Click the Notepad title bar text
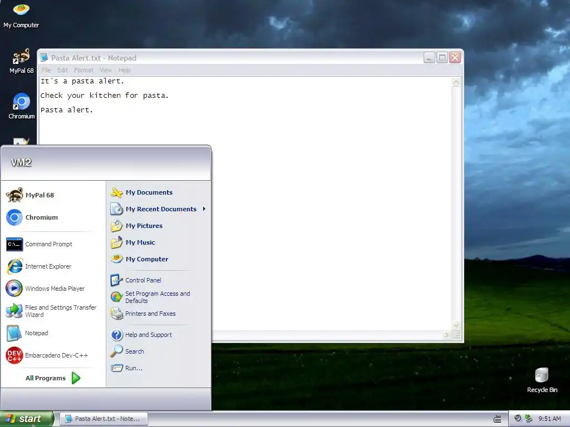This screenshot has width=570, height=427. pos(94,58)
